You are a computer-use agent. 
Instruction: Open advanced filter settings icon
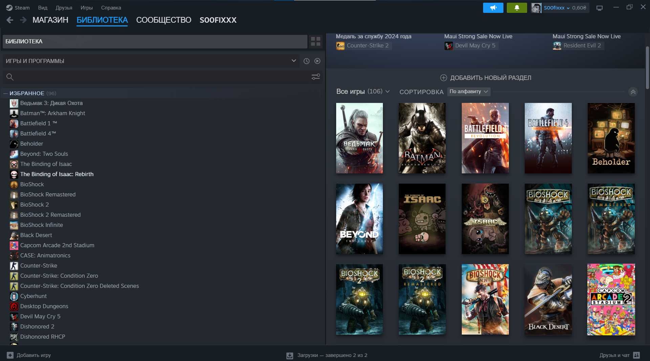(x=316, y=77)
